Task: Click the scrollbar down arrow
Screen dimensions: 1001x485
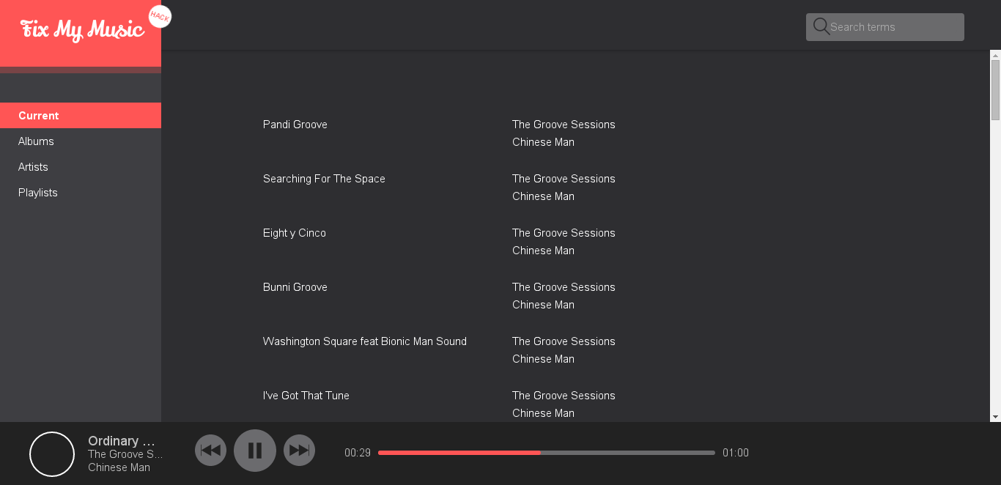Action: point(995,416)
